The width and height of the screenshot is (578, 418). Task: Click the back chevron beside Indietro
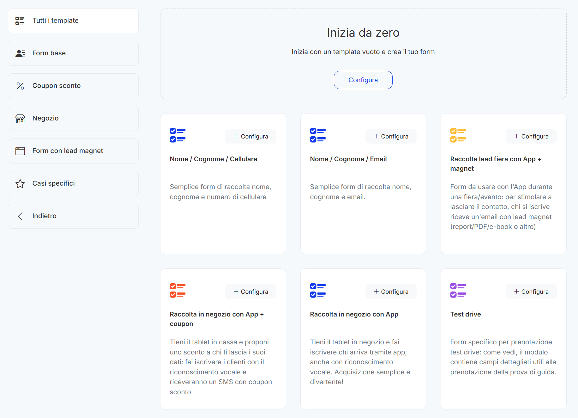point(20,216)
